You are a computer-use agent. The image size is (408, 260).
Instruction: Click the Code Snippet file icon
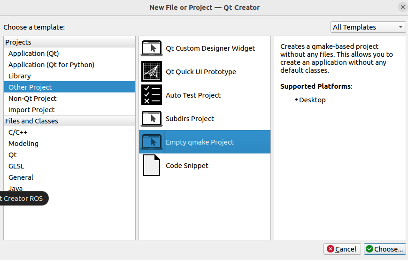click(152, 165)
